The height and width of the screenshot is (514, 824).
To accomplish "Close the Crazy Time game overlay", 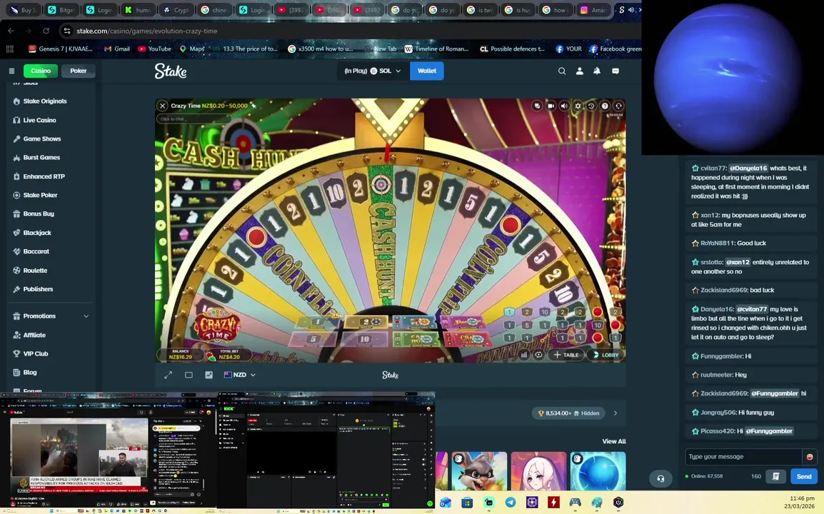I will (162, 106).
